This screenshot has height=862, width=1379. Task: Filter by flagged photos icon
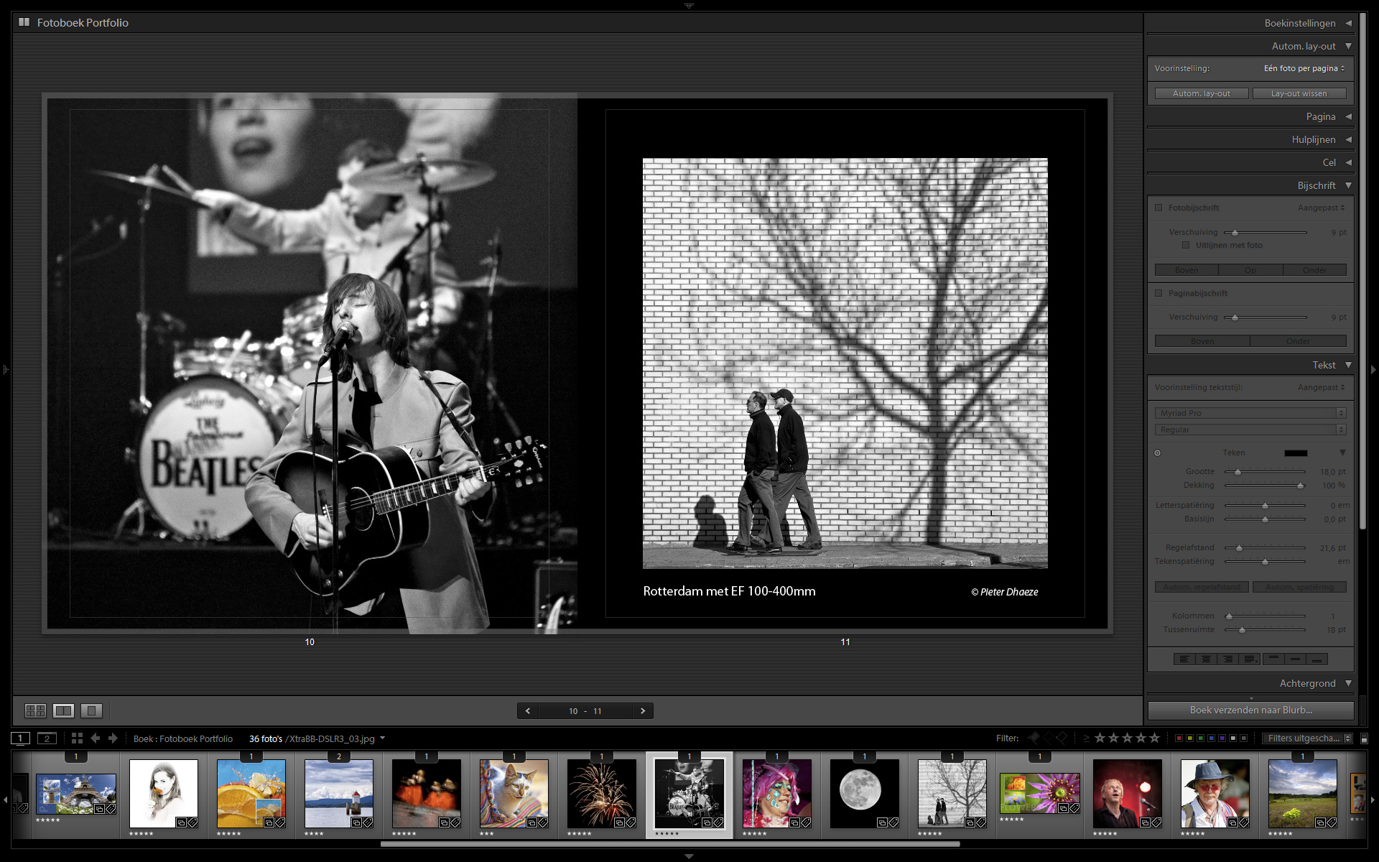1034,738
